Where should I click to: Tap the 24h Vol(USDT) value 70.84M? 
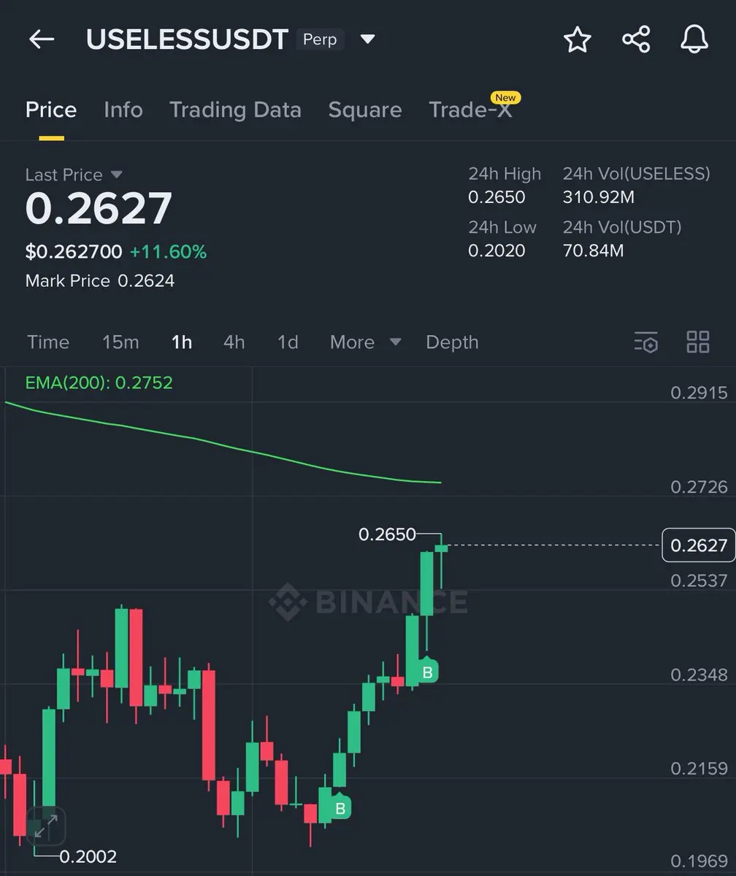[x=593, y=250]
